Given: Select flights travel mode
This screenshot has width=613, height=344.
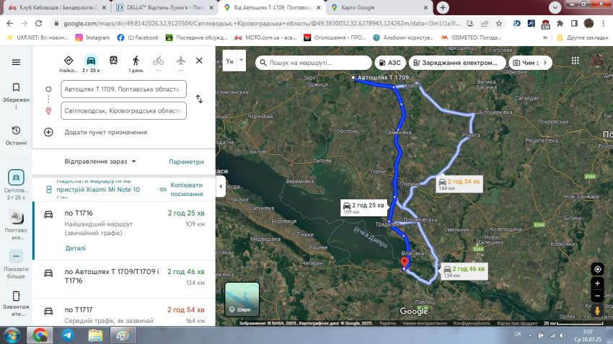Looking at the screenshot, I should pos(180,61).
